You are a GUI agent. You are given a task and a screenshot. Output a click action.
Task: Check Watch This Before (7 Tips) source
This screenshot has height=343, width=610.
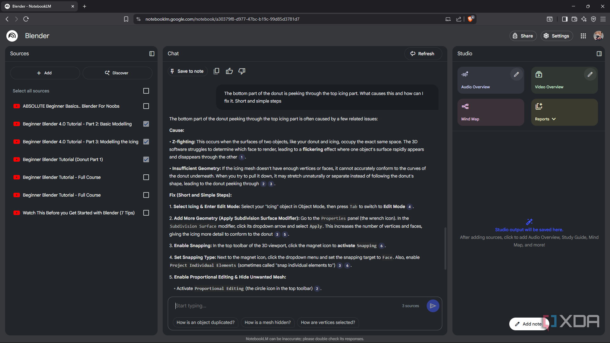(146, 213)
